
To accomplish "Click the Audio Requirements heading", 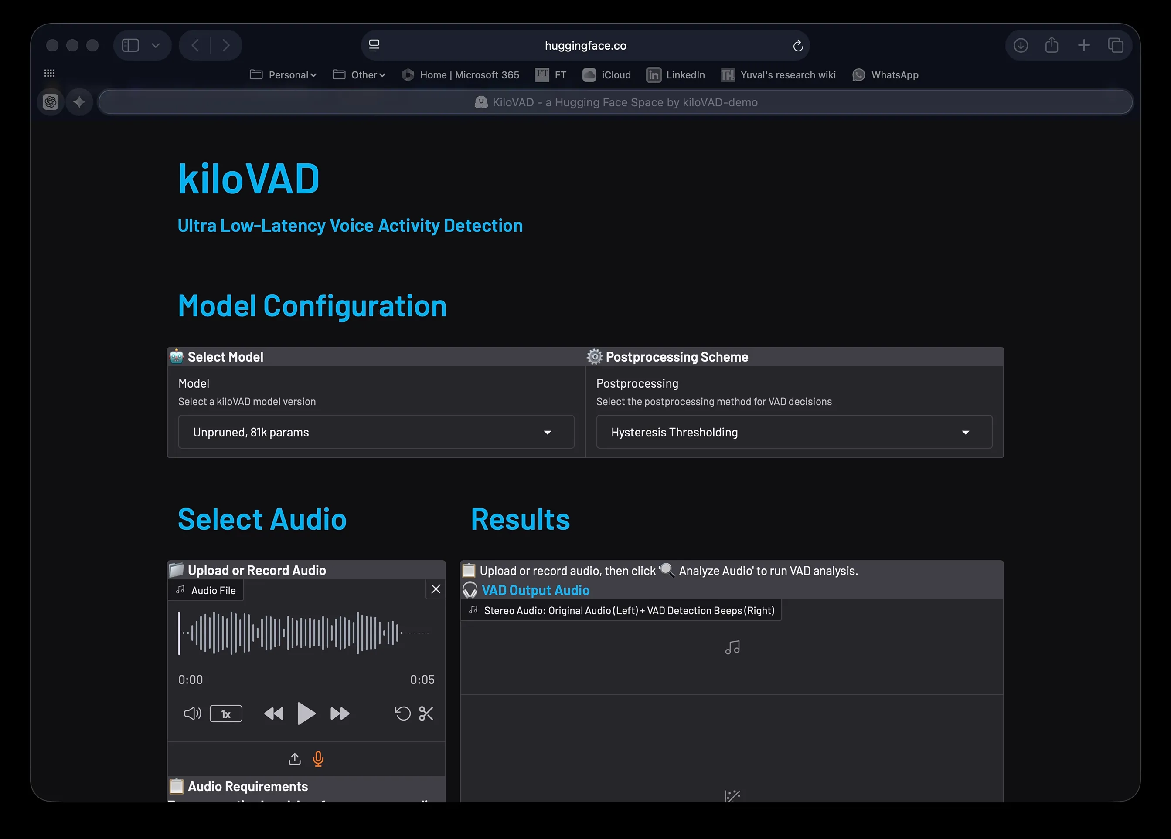I will [247, 786].
